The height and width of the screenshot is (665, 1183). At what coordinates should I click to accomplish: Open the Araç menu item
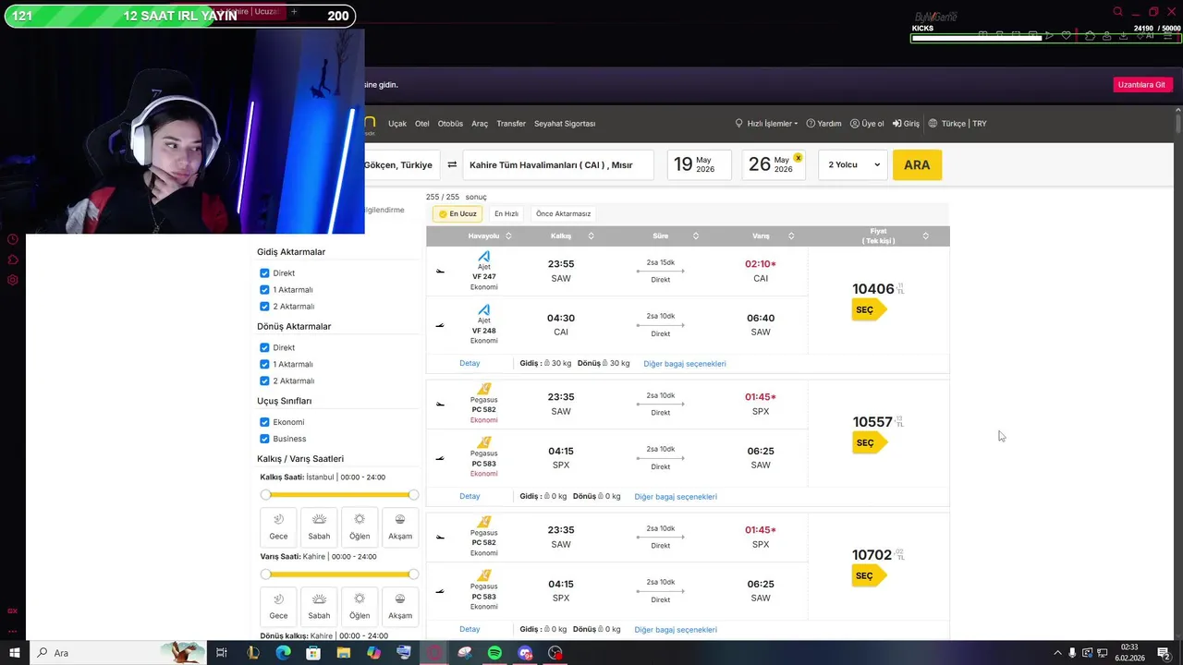480,123
